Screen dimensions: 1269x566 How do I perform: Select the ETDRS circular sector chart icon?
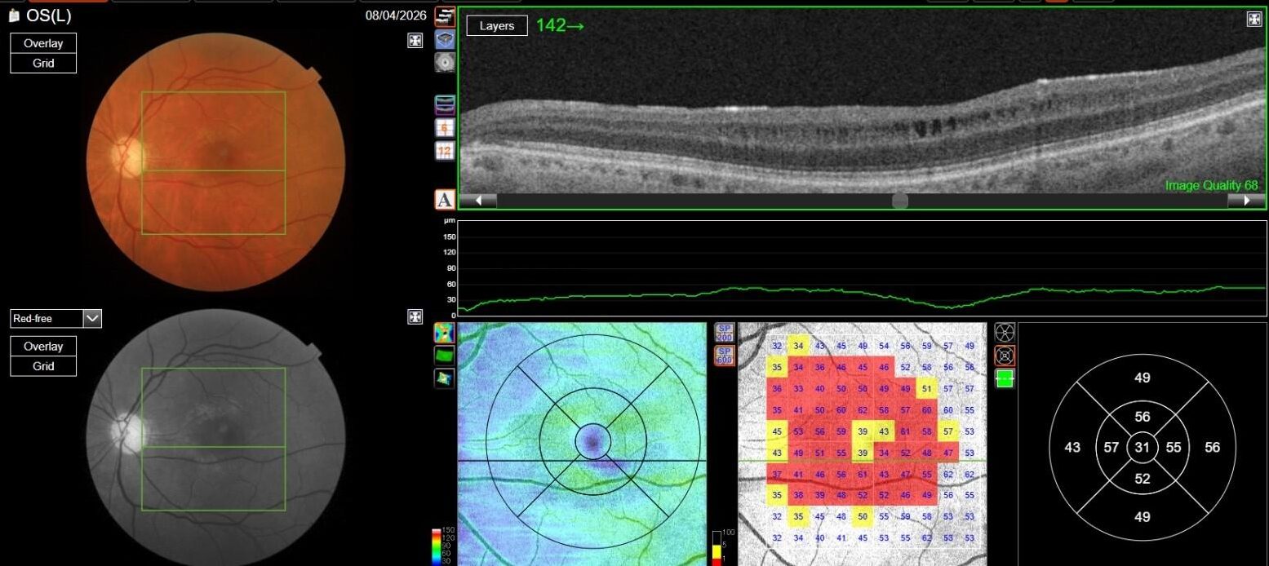(1005, 356)
